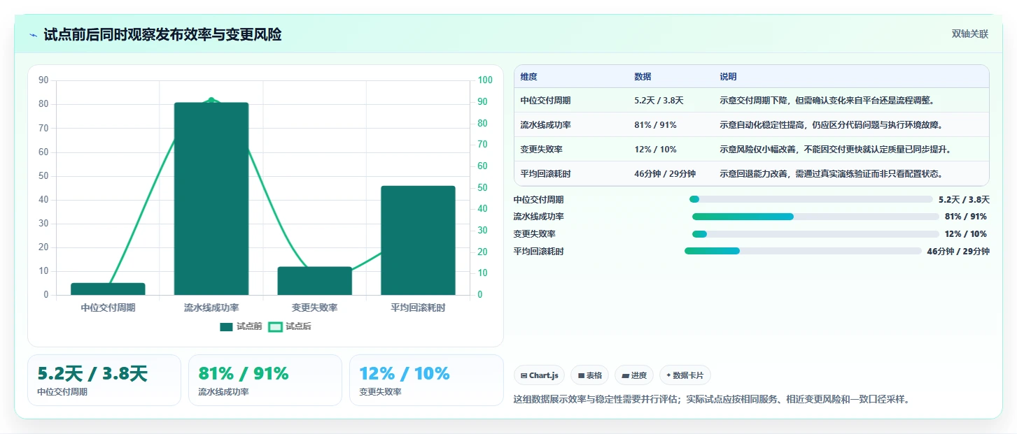
Task: Toggle the 试点后 legend item
Action: pos(290,326)
